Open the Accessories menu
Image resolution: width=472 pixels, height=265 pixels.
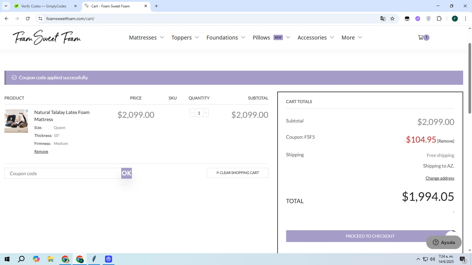tap(312, 37)
